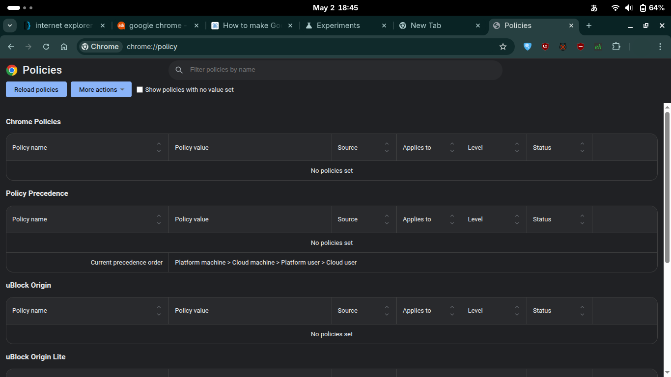Bookmark this page with the star icon
The image size is (671, 377).
(503, 47)
